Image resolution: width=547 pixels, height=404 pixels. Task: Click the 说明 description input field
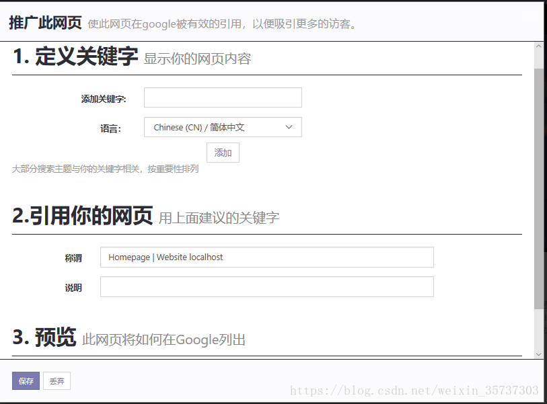267,287
